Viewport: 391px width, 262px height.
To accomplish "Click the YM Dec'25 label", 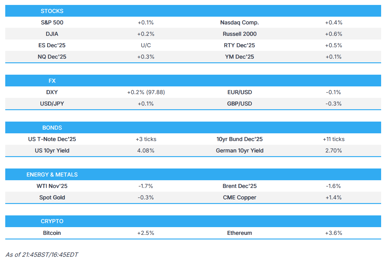I will [x=239, y=57].
